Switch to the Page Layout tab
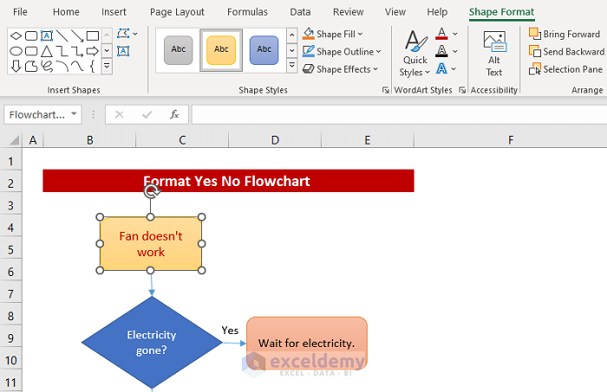This screenshot has width=607, height=392. tap(177, 12)
